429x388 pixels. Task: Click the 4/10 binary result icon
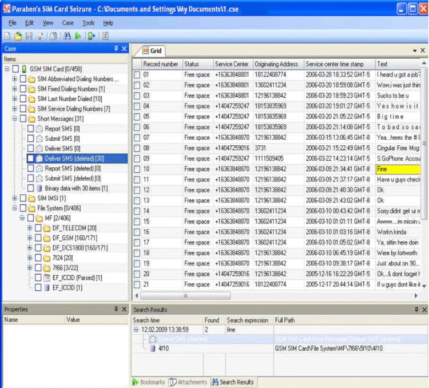[x=153, y=349]
